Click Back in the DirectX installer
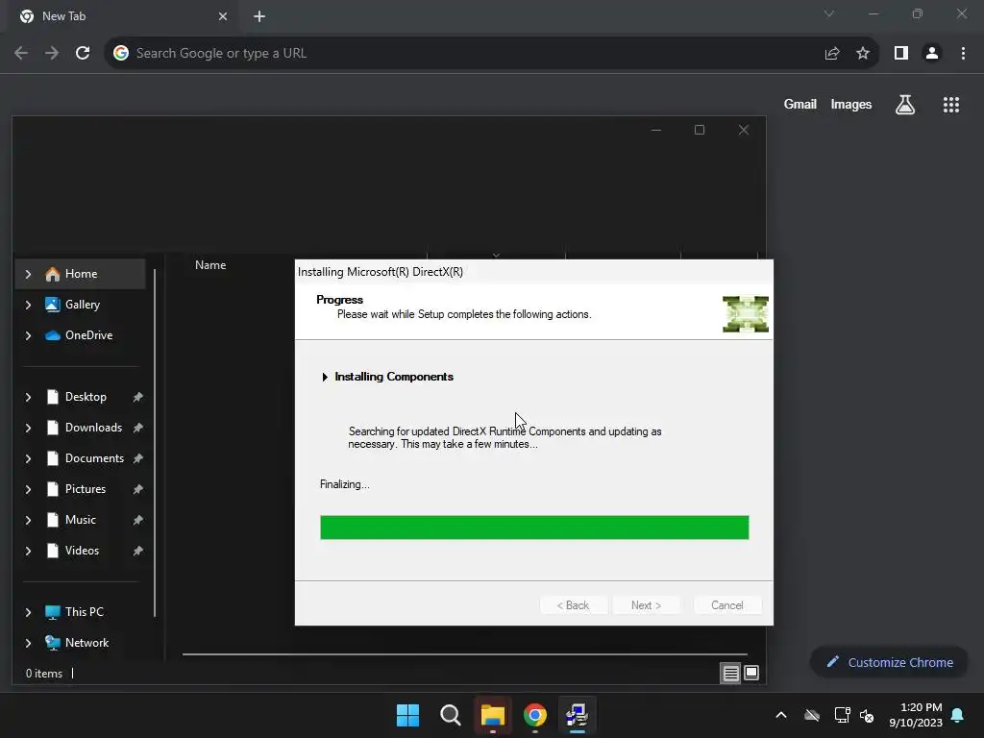 (x=573, y=605)
